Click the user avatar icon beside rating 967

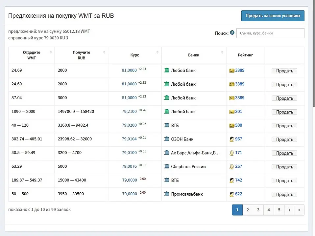231,139
